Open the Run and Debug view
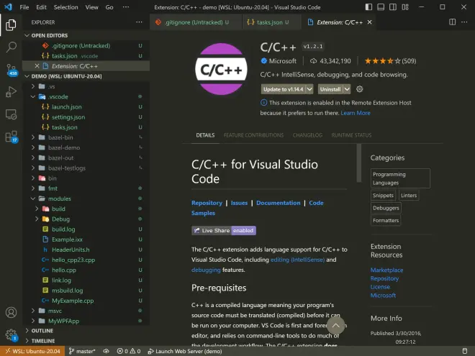This screenshot has width=475, height=356. point(12,92)
